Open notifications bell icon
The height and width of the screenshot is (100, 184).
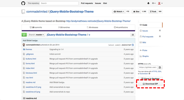pos(148,3)
